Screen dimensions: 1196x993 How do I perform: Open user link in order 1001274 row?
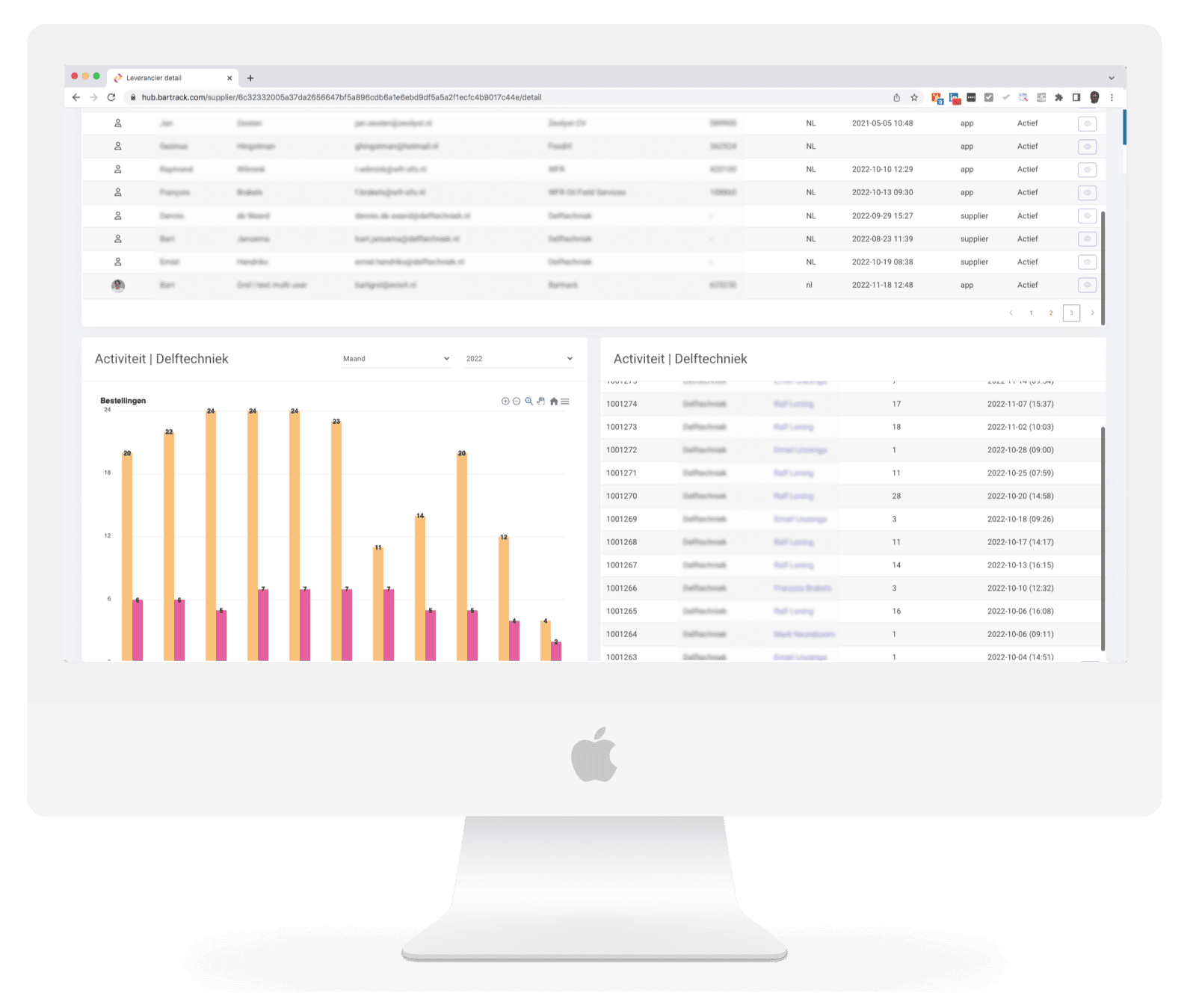(793, 405)
